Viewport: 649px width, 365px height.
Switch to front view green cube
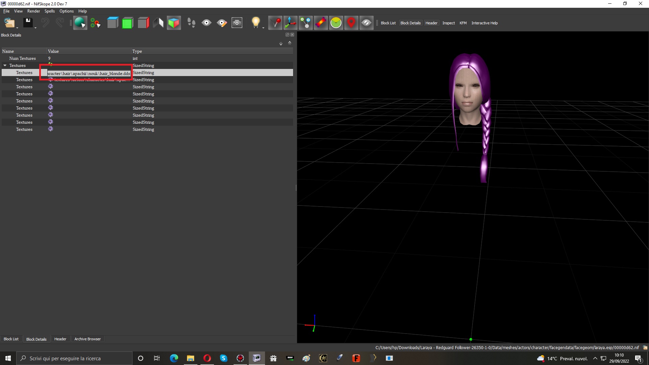click(127, 23)
